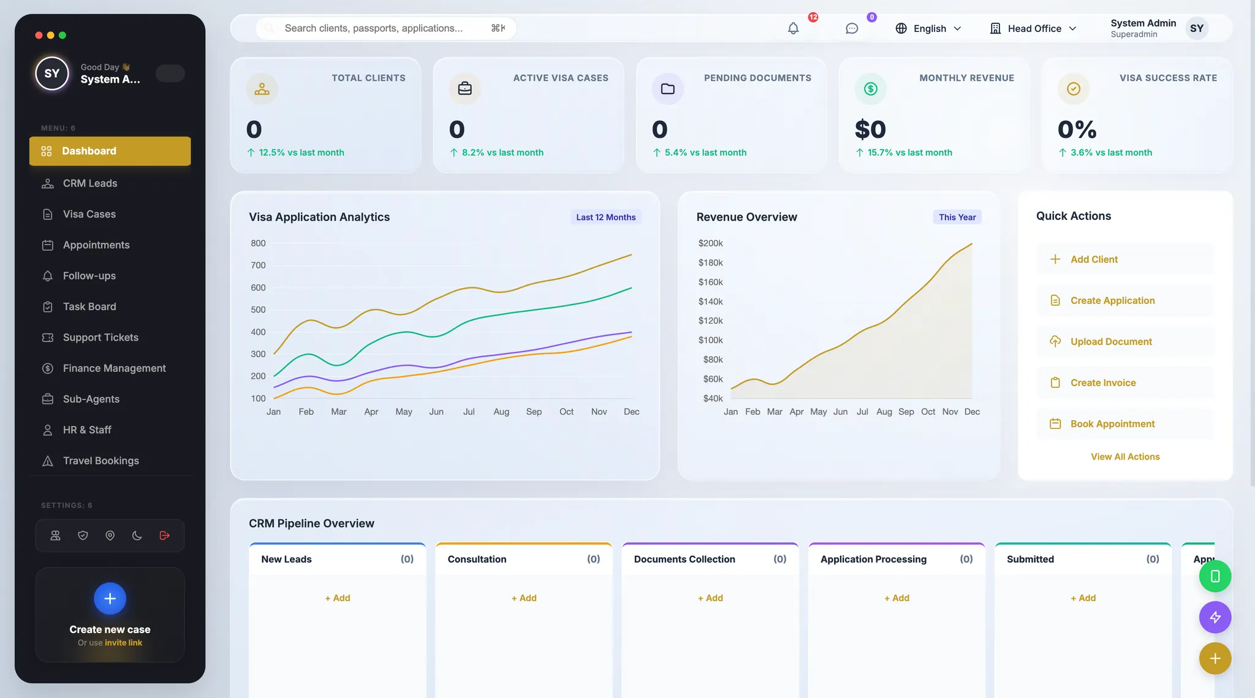
Task: Click the purple lightning floating button
Action: 1215,617
